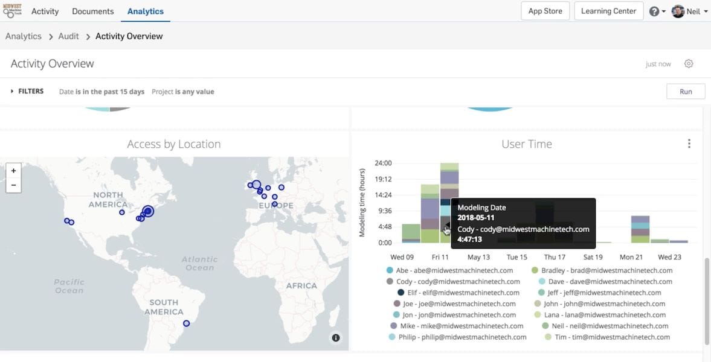Screen dimensions: 711x362
Task: Click the map marker in South America
Action: 186,323
